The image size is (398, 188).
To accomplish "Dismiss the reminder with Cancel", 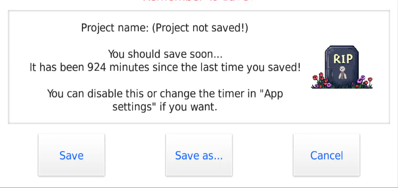I will [326, 155].
